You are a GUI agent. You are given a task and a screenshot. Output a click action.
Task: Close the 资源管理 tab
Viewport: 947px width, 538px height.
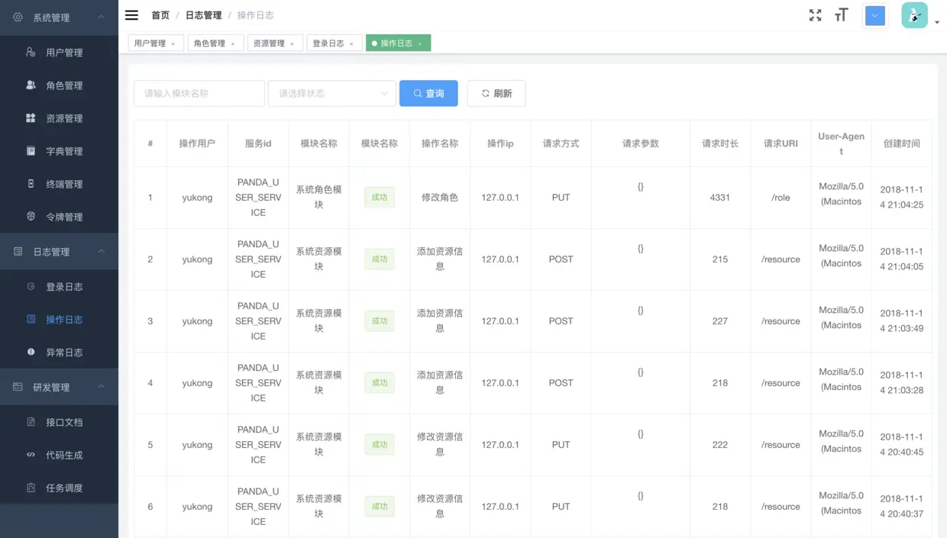coord(292,44)
